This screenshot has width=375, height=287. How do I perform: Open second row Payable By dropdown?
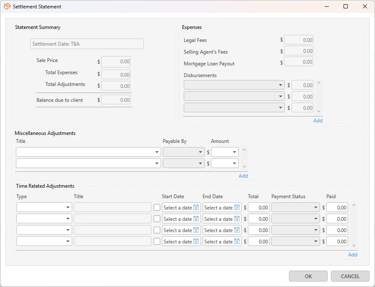click(184, 163)
